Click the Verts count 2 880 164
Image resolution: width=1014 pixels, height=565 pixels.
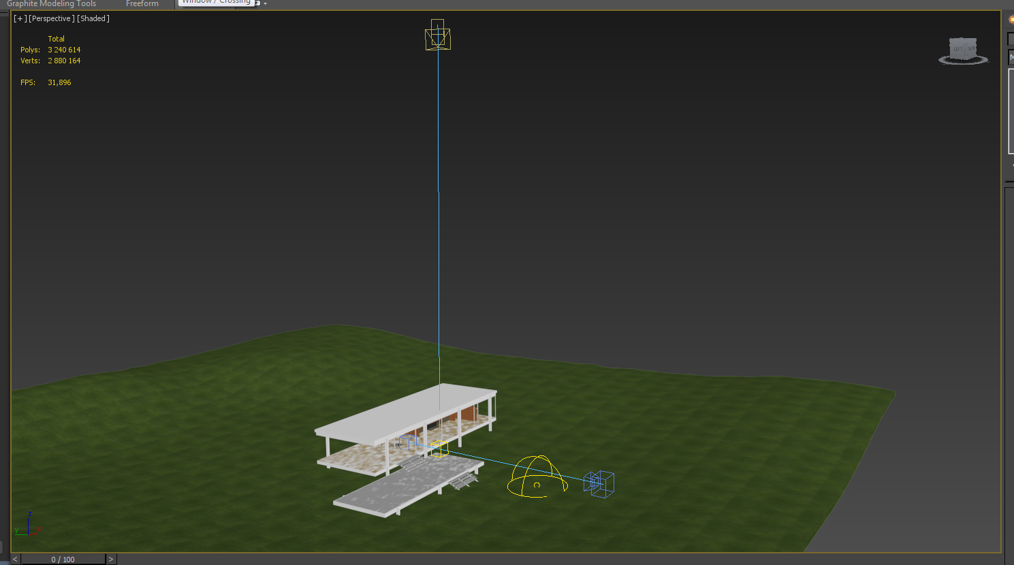coord(64,61)
